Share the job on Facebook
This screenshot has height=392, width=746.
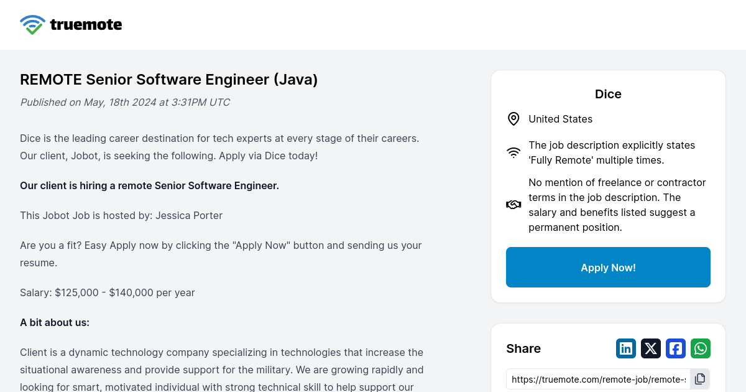(676, 348)
